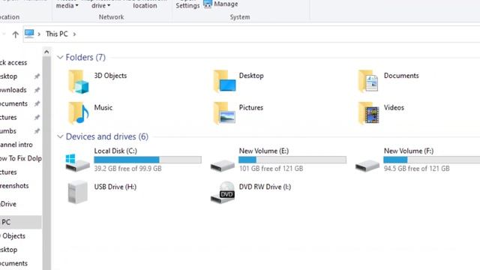Select the DVD RW Drive (I:) icon
Image resolution: width=480 pixels, height=270 pixels.
coord(223,192)
